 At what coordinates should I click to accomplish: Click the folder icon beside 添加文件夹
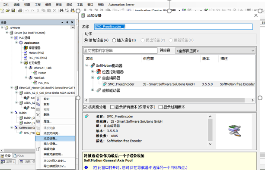point(38,133)
